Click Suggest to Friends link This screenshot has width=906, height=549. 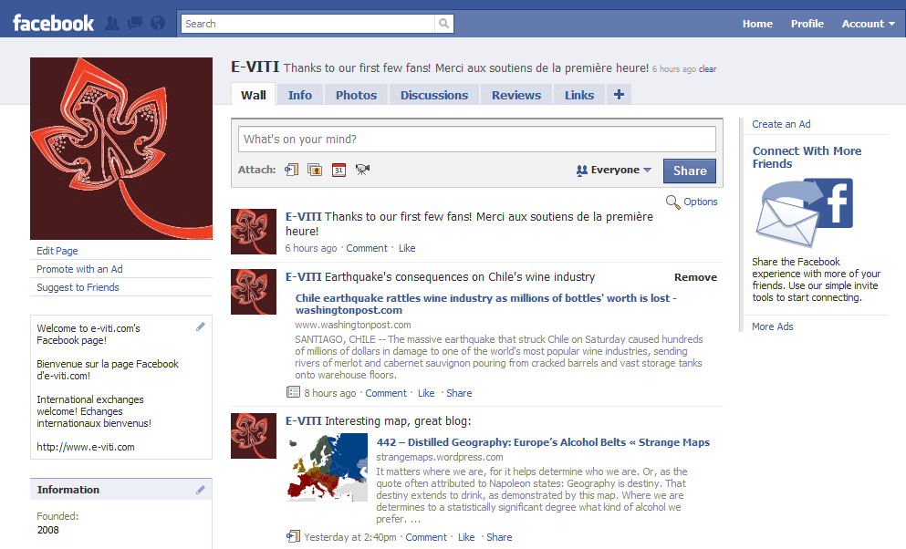[x=78, y=287]
